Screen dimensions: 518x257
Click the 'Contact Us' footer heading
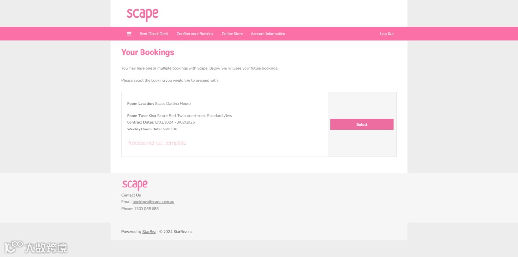click(131, 195)
